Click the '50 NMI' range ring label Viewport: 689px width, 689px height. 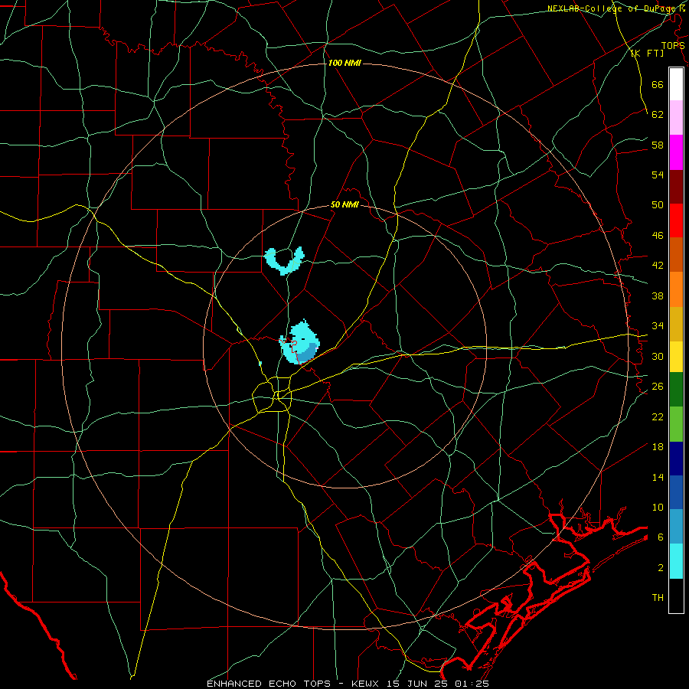click(344, 204)
